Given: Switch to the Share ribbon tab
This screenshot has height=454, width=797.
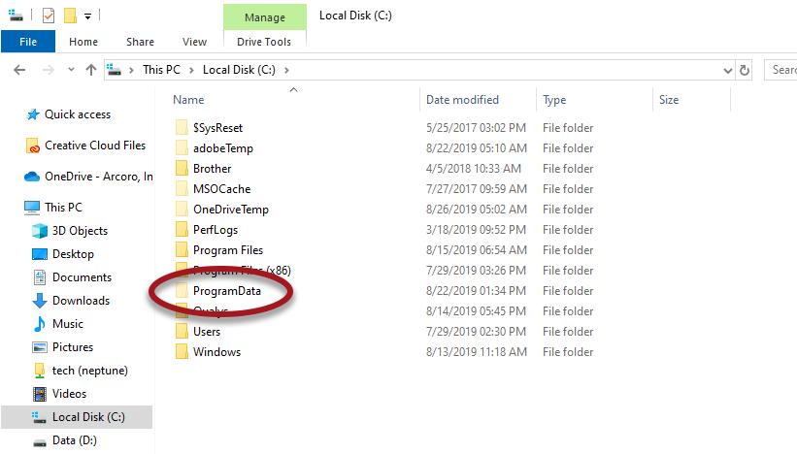Looking at the screenshot, I should 141,42.
